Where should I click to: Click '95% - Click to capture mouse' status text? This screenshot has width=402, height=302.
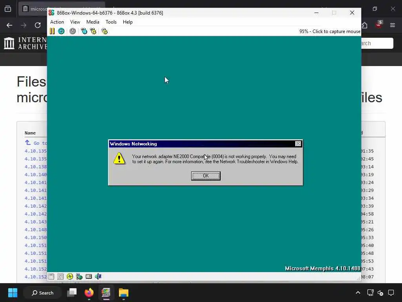point(330,31)
